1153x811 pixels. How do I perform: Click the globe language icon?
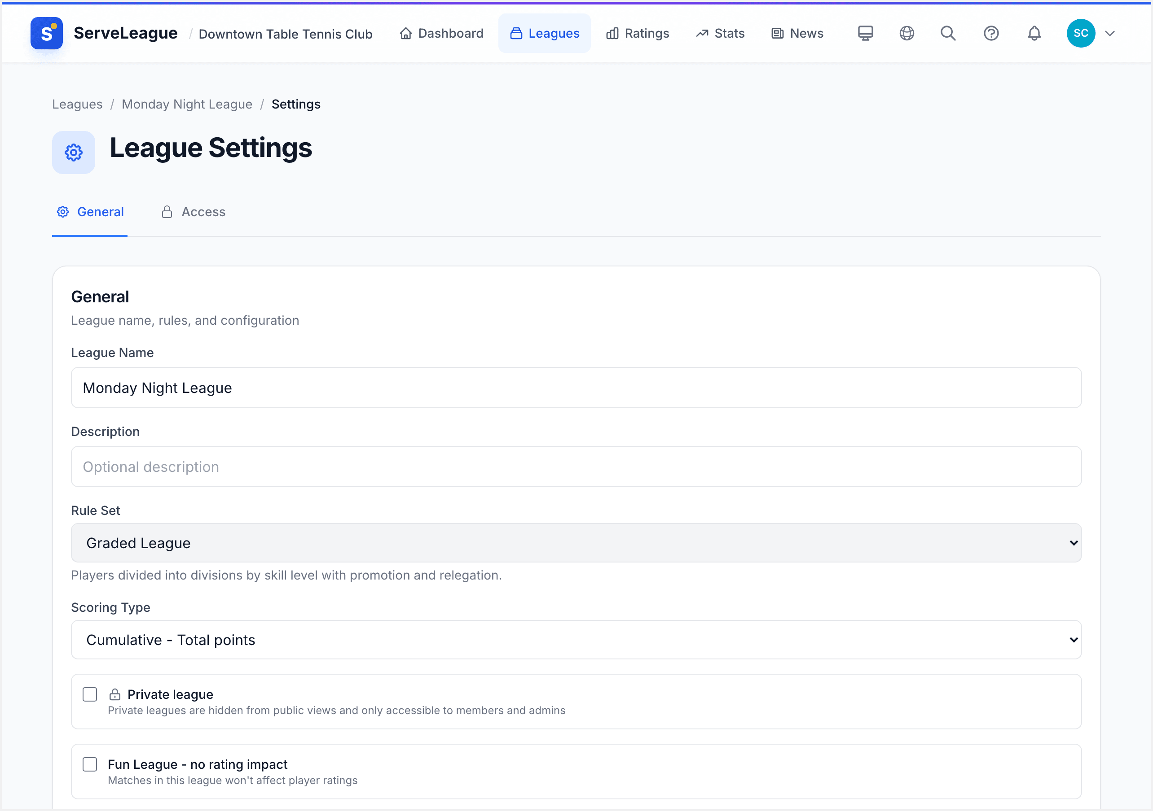907,33
